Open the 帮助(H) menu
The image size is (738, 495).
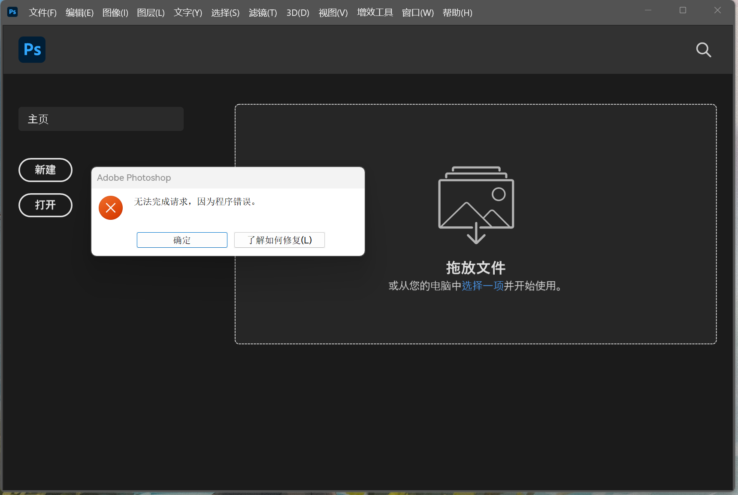point(457,13)
